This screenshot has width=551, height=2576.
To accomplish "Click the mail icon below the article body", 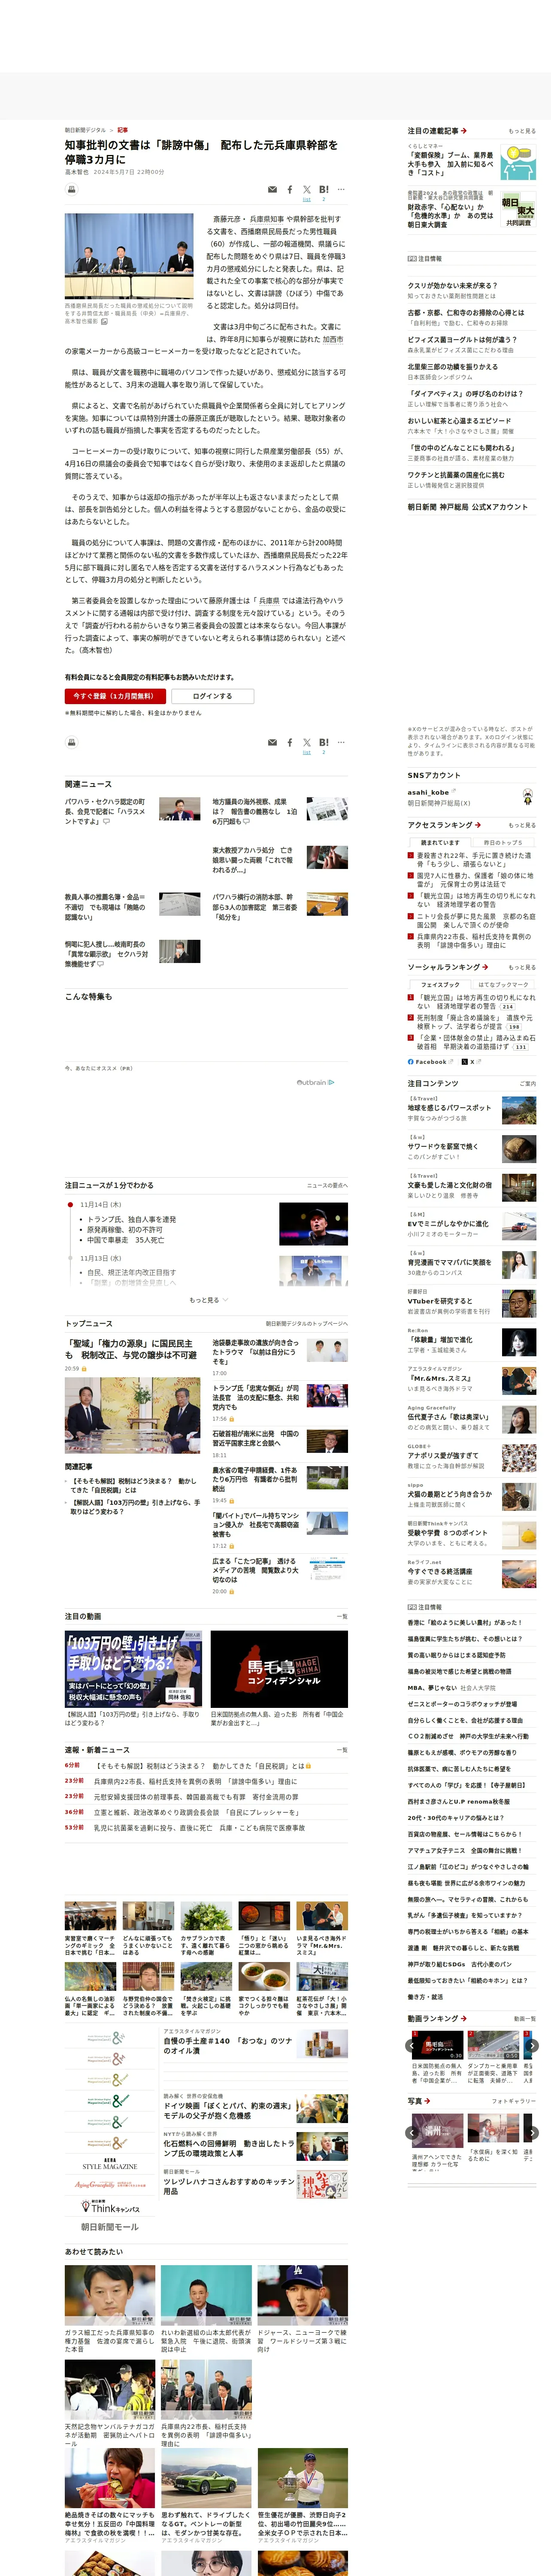I will [272, 743].
